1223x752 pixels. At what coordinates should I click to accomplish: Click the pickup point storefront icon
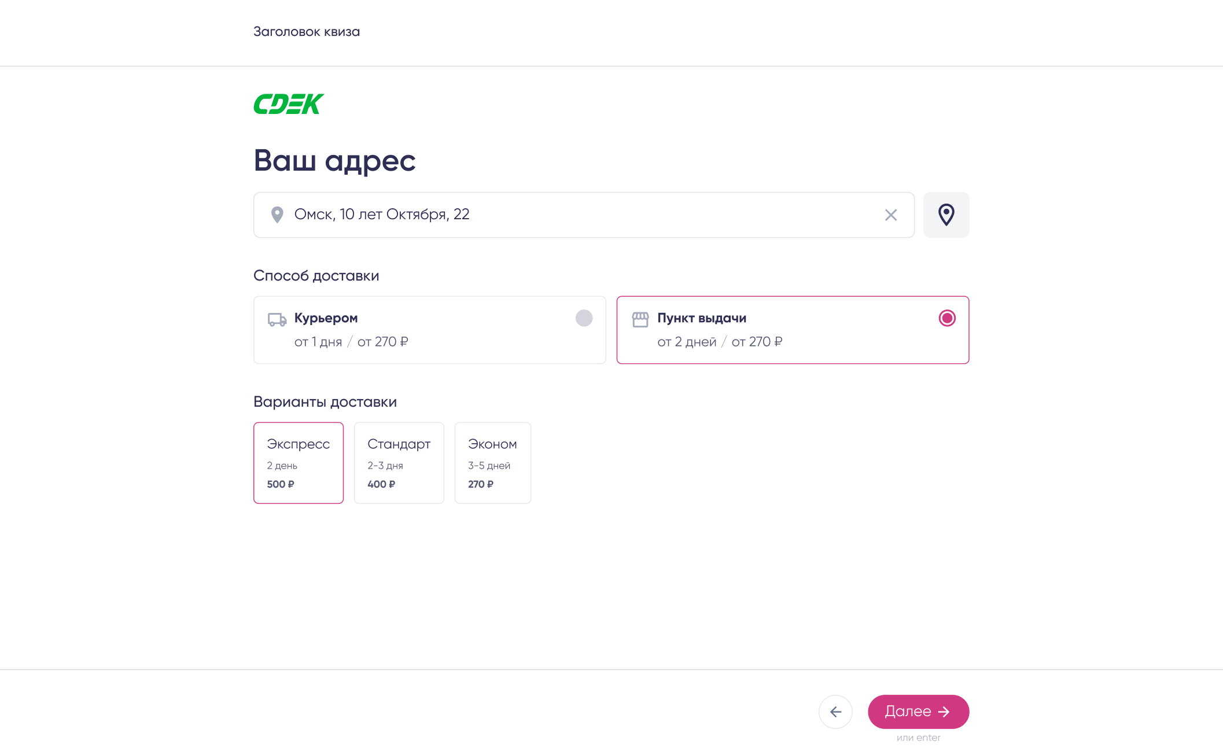pos(640,319)
